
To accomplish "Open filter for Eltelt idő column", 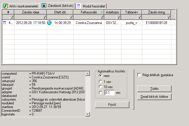I will tap(71, 17).
